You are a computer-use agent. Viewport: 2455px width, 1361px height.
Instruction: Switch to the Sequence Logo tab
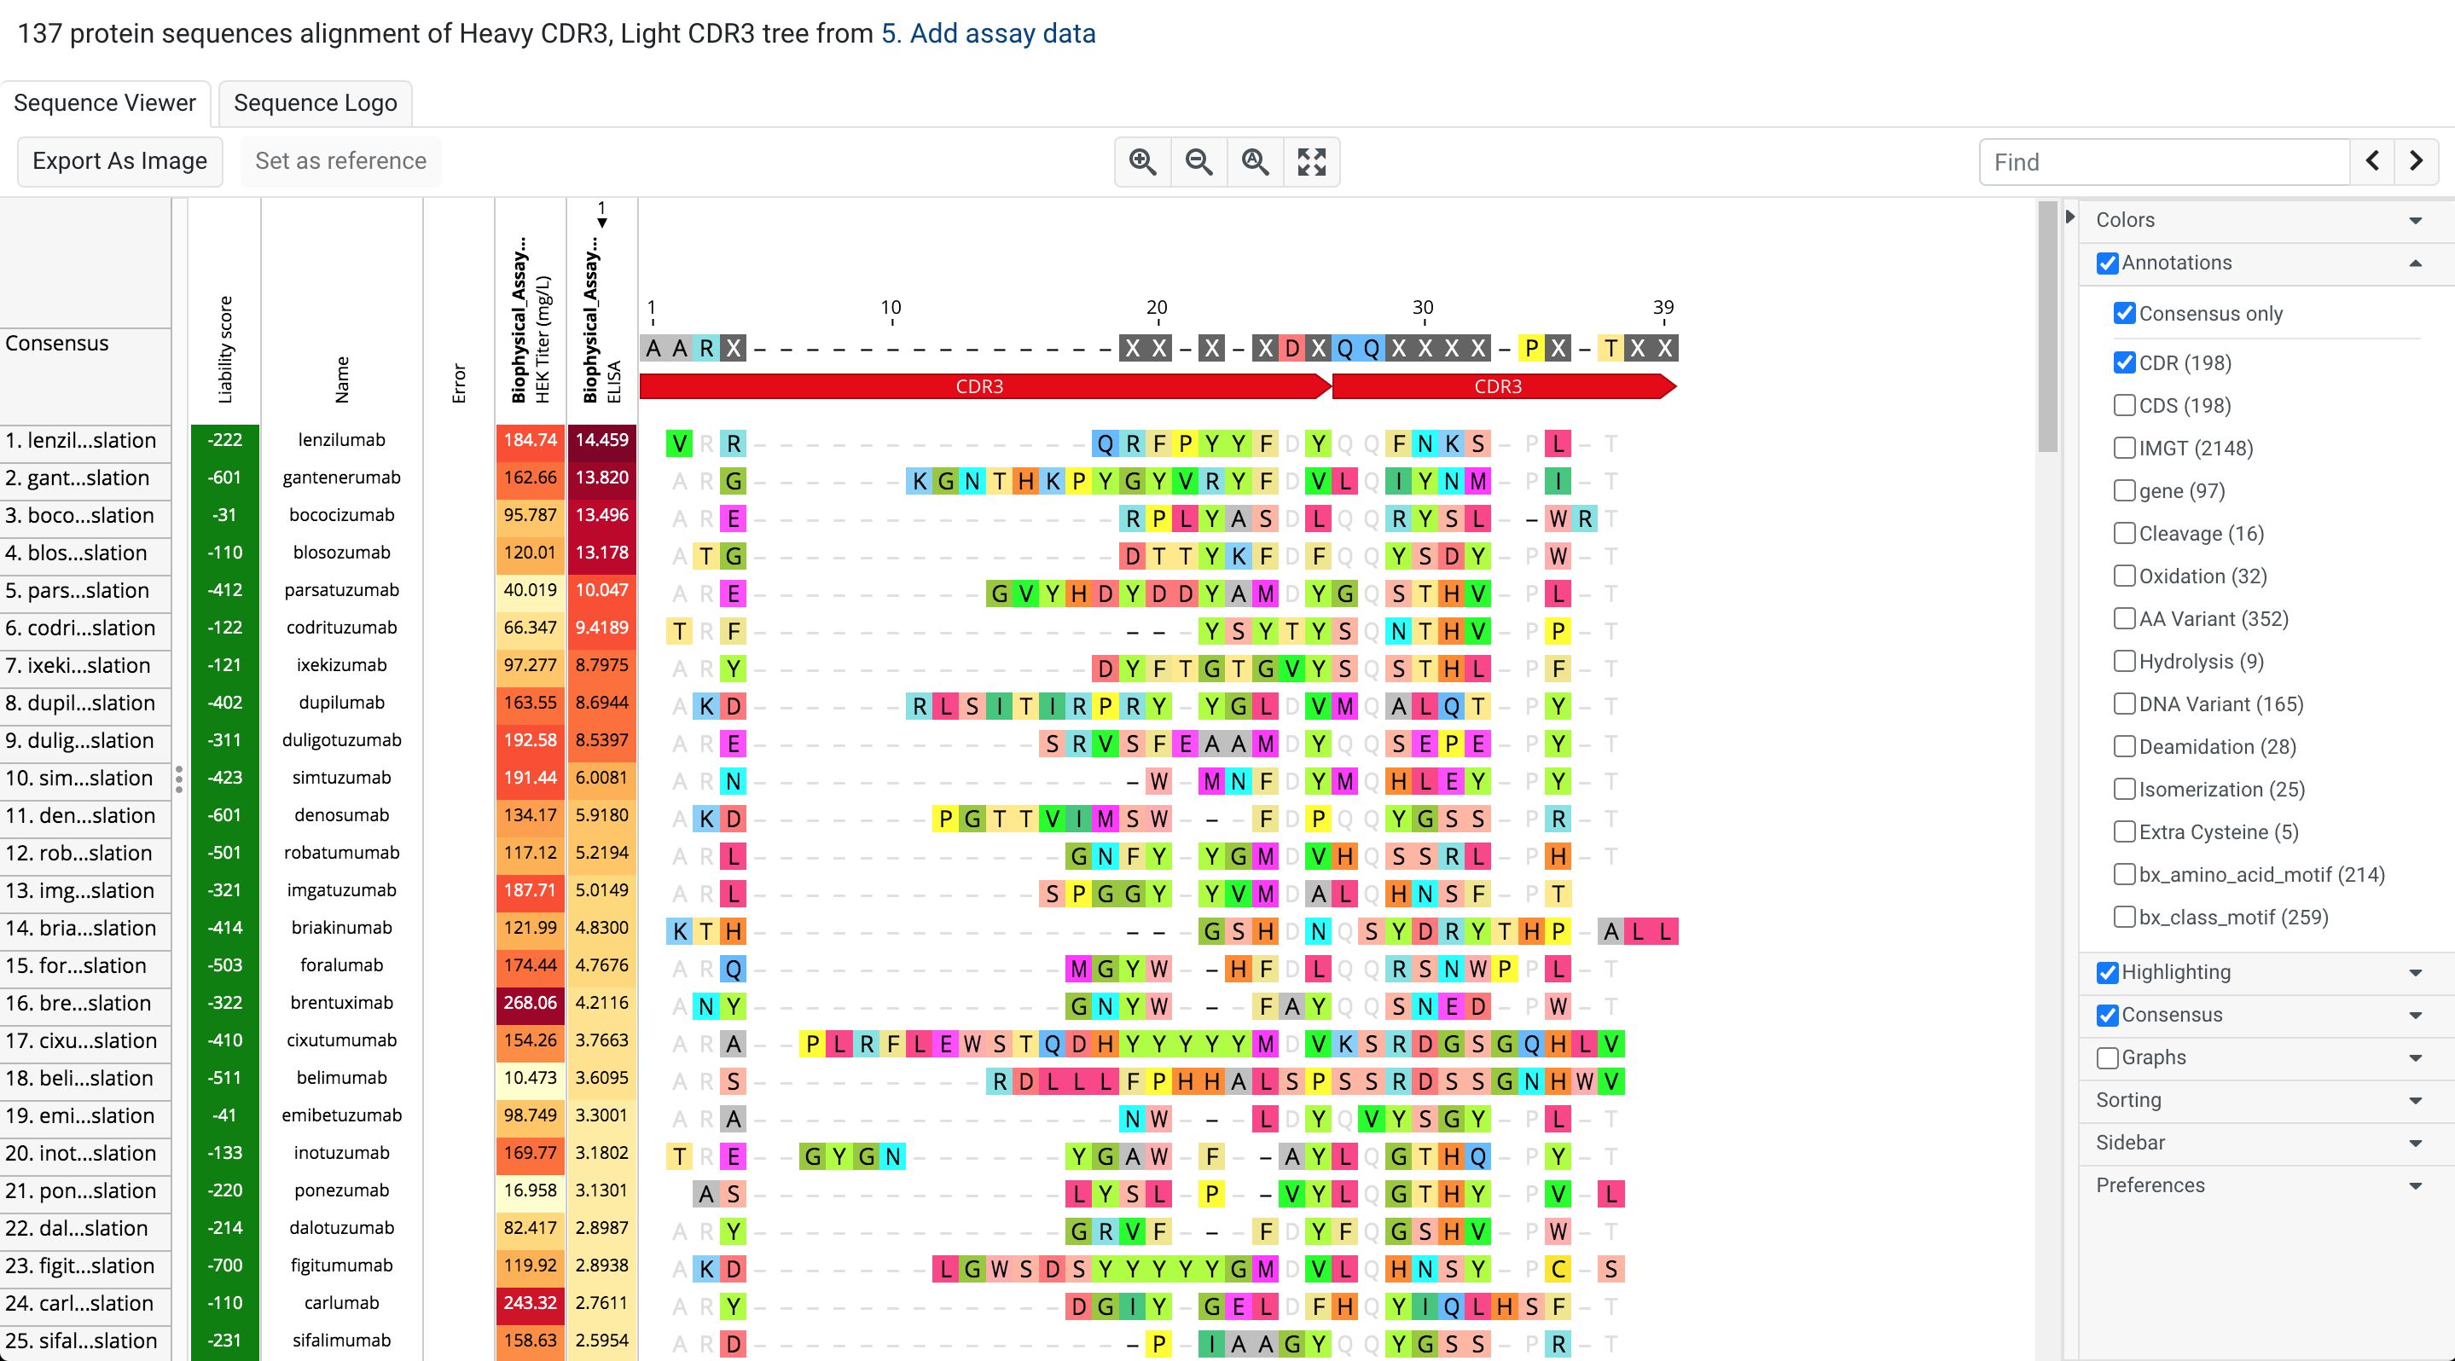[x=314, y=103]
